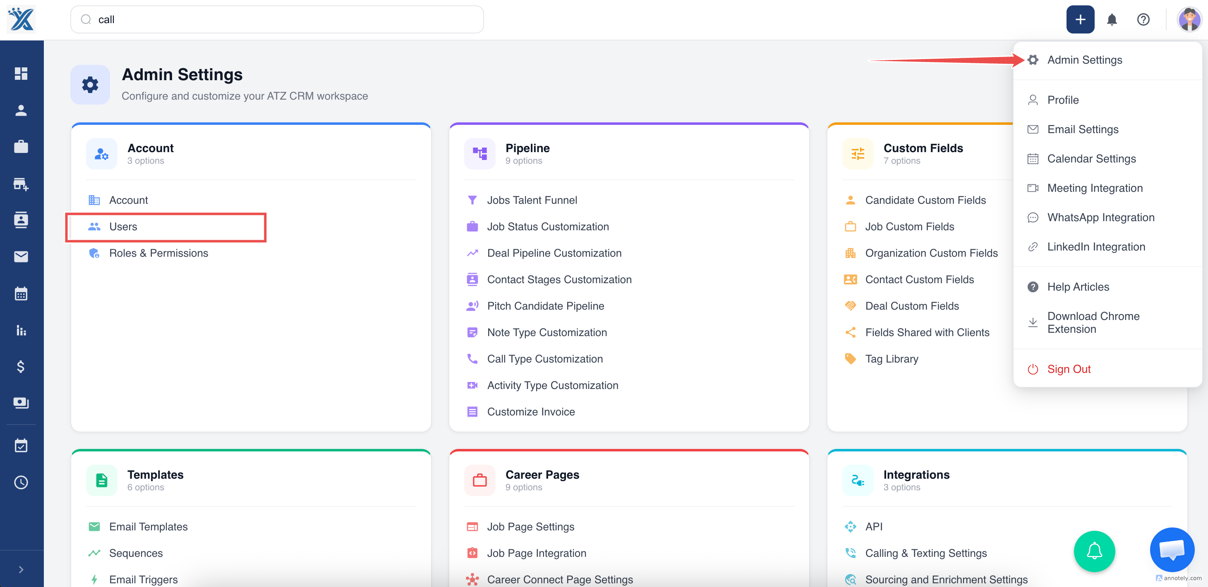Open API under Integrations

click(874, 527)
